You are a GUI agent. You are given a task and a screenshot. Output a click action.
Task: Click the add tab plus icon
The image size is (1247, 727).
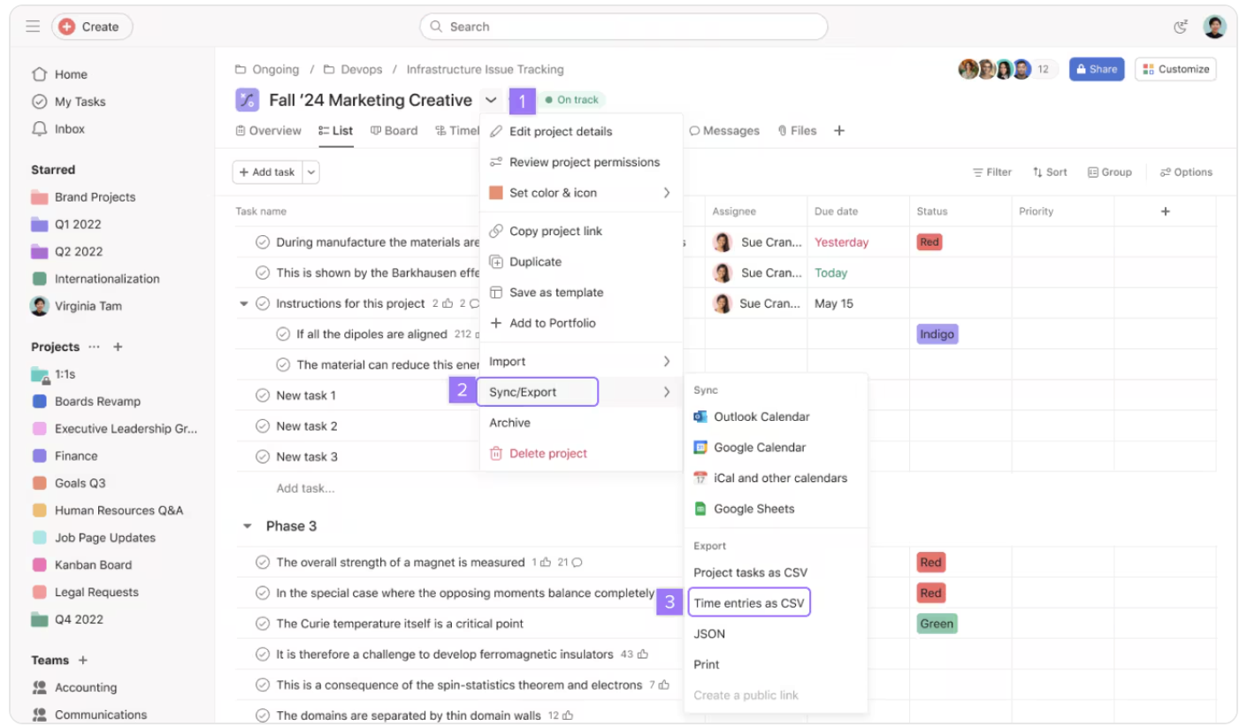click(x=839, y=131)
